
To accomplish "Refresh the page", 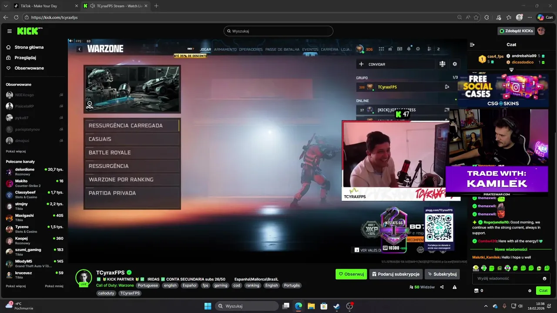I will point(16,17).
